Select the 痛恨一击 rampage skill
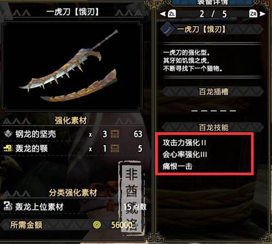 click(x=177, y=166)
